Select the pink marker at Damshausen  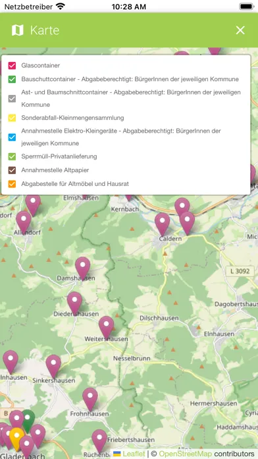(83, 268)
